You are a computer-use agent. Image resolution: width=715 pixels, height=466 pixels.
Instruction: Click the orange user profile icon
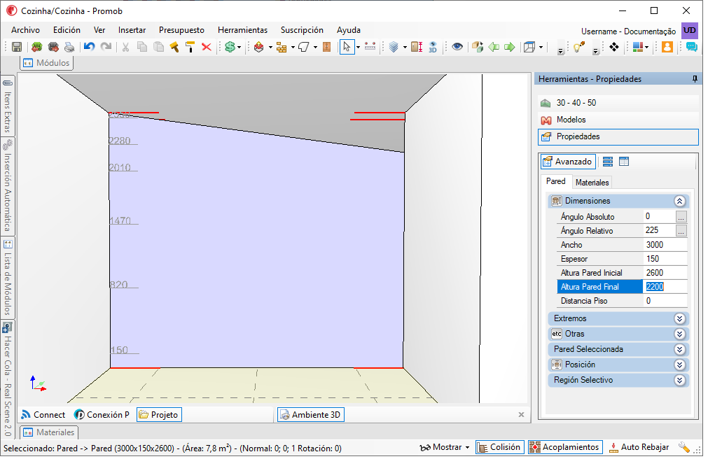pyautogui.click(x=667, y=47)
